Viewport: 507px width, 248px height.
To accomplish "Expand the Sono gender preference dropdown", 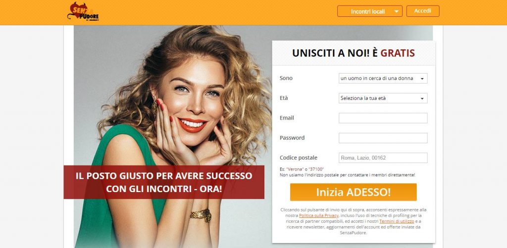I will tap(383, 79).
